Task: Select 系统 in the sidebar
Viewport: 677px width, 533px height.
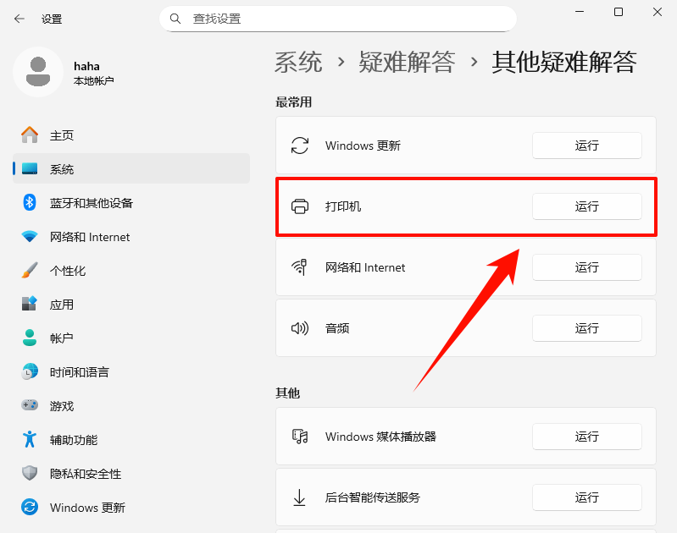Action: click(131, 168)
